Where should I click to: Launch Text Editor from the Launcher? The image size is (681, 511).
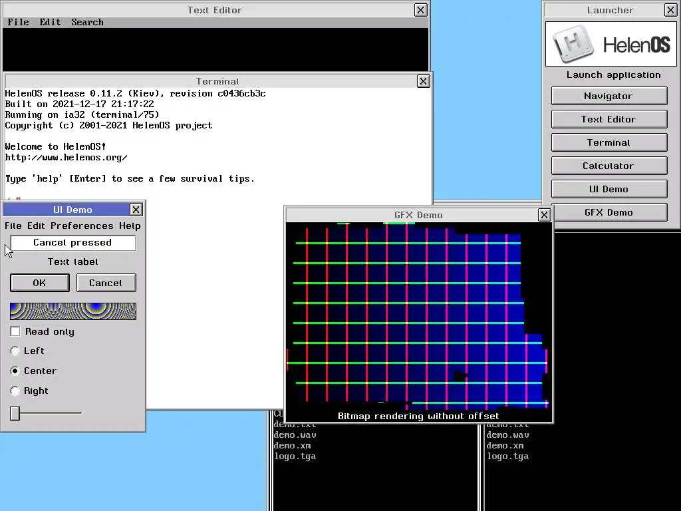[609, 119]
